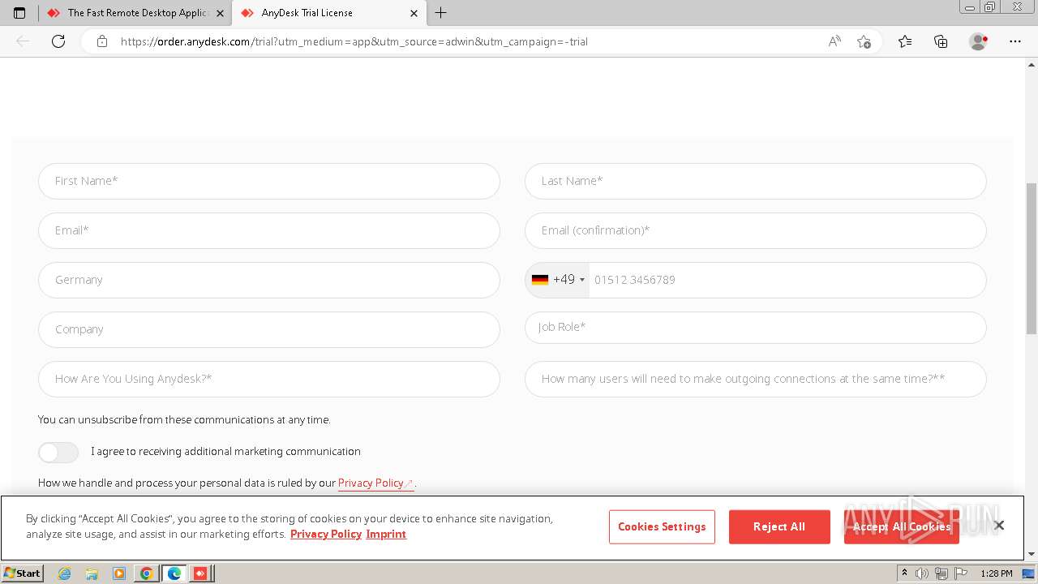Click the back navigation arrow
Image resolution: width=1038 pixels, height=584 pixels.
(x=23, y=41)
